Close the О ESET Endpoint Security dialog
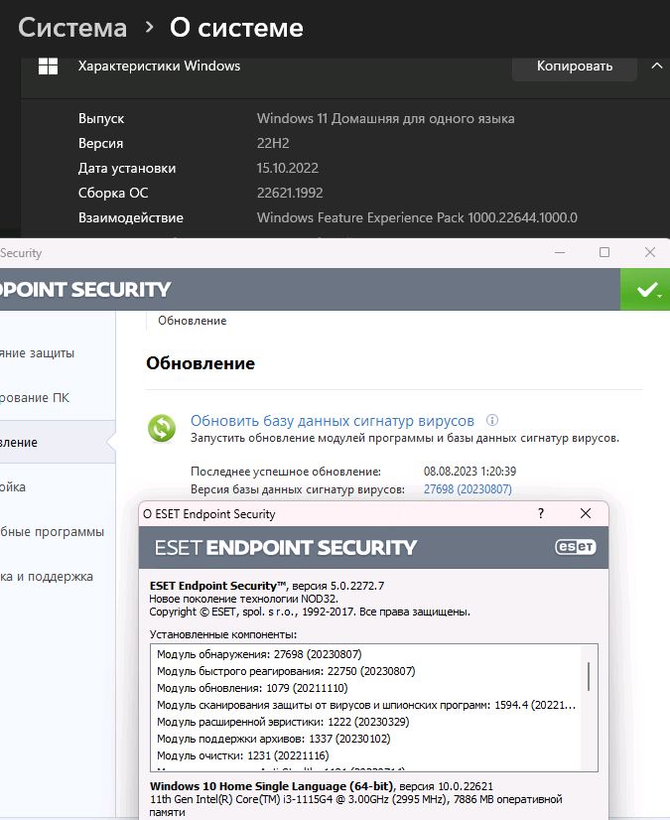 [x=586, y=513]
